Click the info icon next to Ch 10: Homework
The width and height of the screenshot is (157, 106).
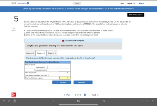pyautogui.click(x=28, y=3)
